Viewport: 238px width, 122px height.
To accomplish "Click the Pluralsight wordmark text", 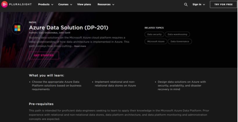I will 20,4.
